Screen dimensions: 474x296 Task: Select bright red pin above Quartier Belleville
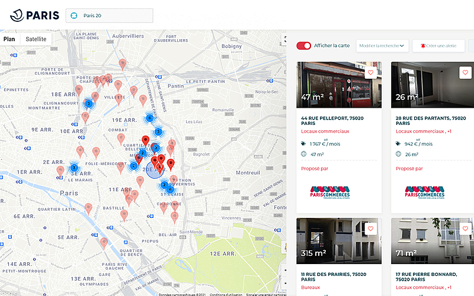(x=145, y=141)
